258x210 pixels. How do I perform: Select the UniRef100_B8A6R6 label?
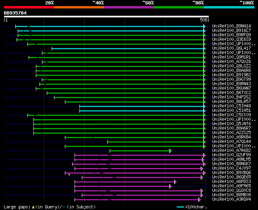231,71
